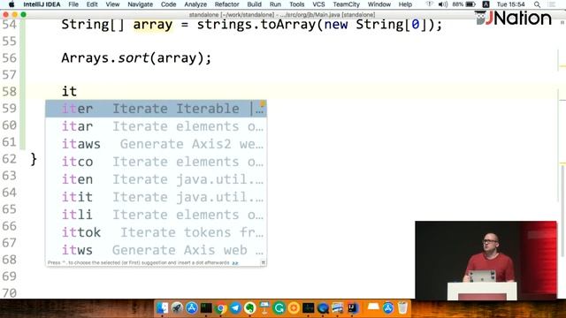Click line number 62 in the gutter
The width and height of the screenshot is (566, 318).
coord(10,159)
